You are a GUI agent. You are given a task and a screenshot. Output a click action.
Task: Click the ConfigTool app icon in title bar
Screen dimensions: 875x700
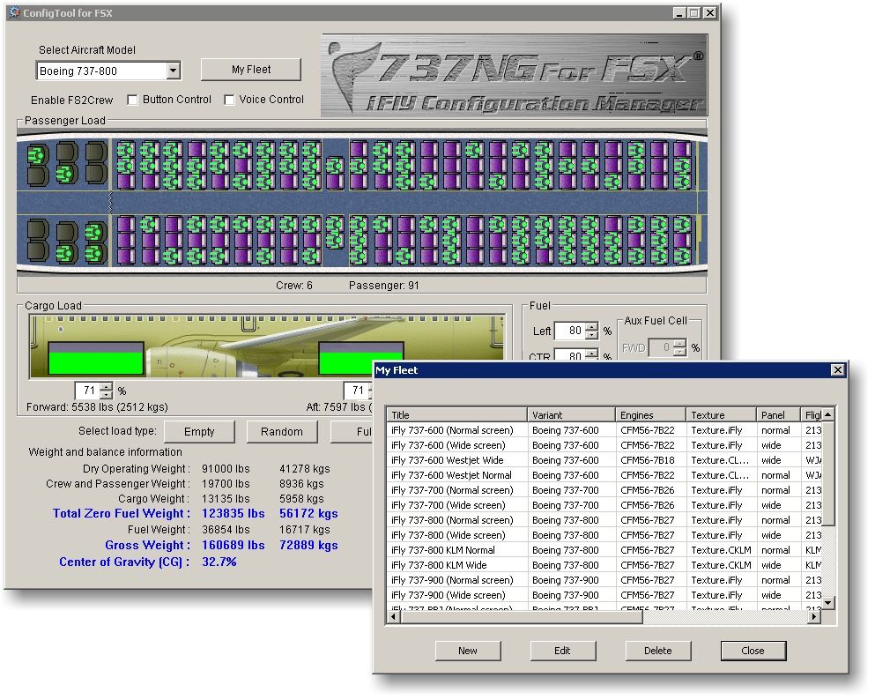(x=14, y=13)
